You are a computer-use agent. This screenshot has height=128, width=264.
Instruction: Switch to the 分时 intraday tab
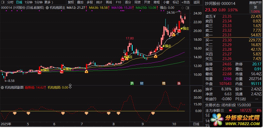[10, 2]
